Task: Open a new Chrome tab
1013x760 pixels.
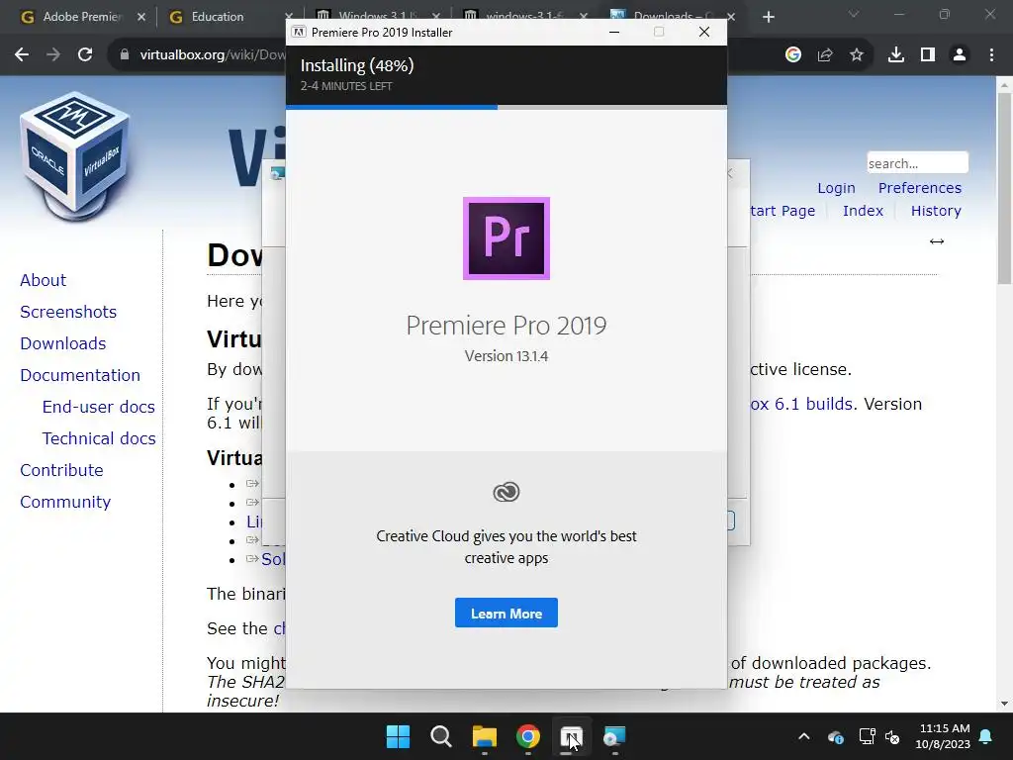Action: [x=768, y=17]
